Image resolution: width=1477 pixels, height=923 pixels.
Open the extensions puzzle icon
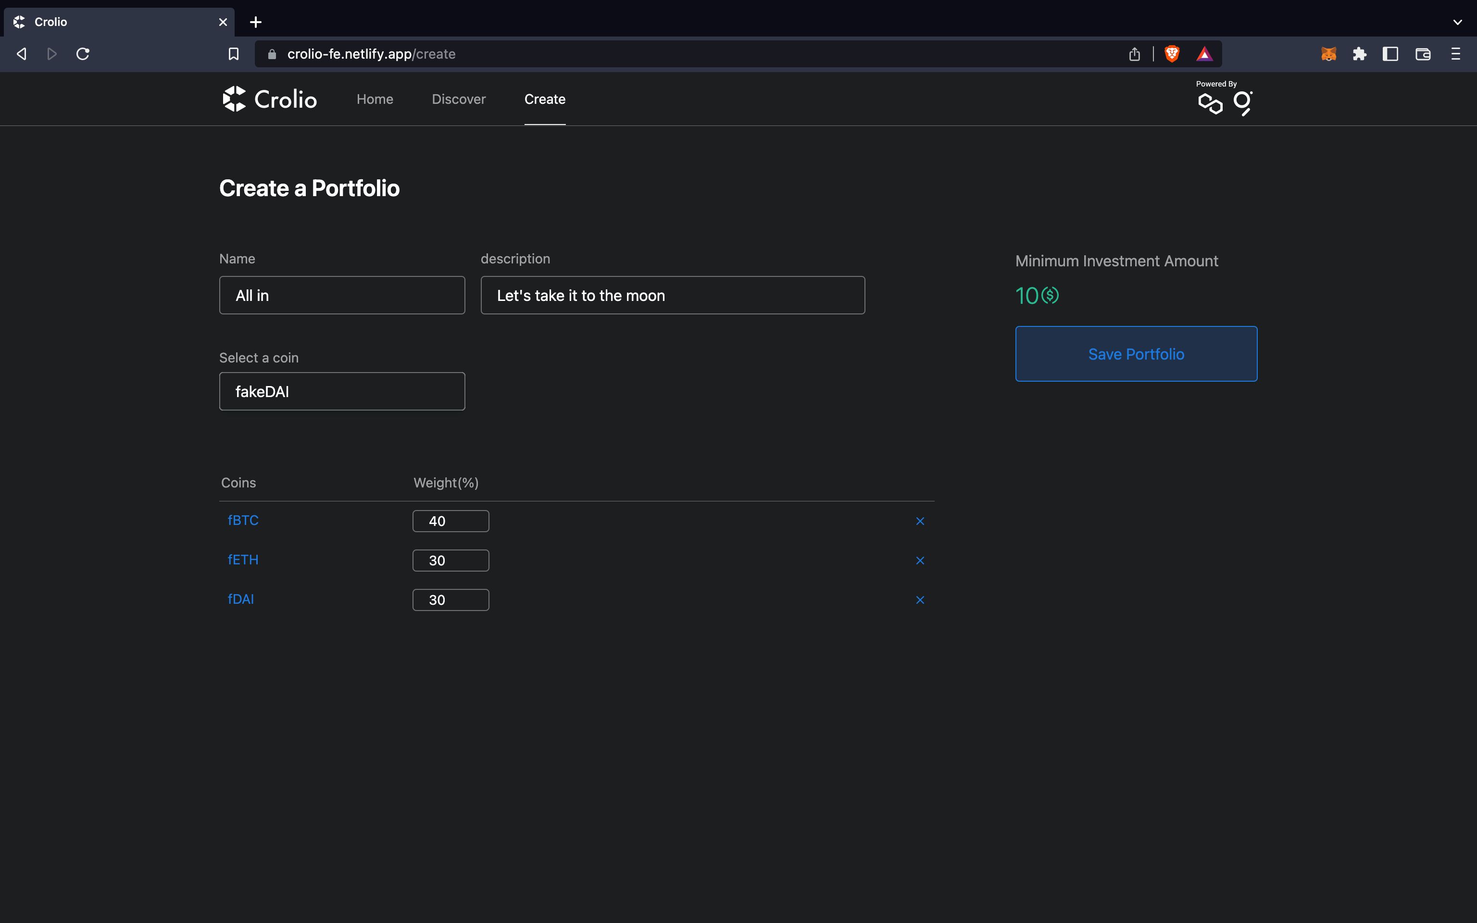[1359, 54]
